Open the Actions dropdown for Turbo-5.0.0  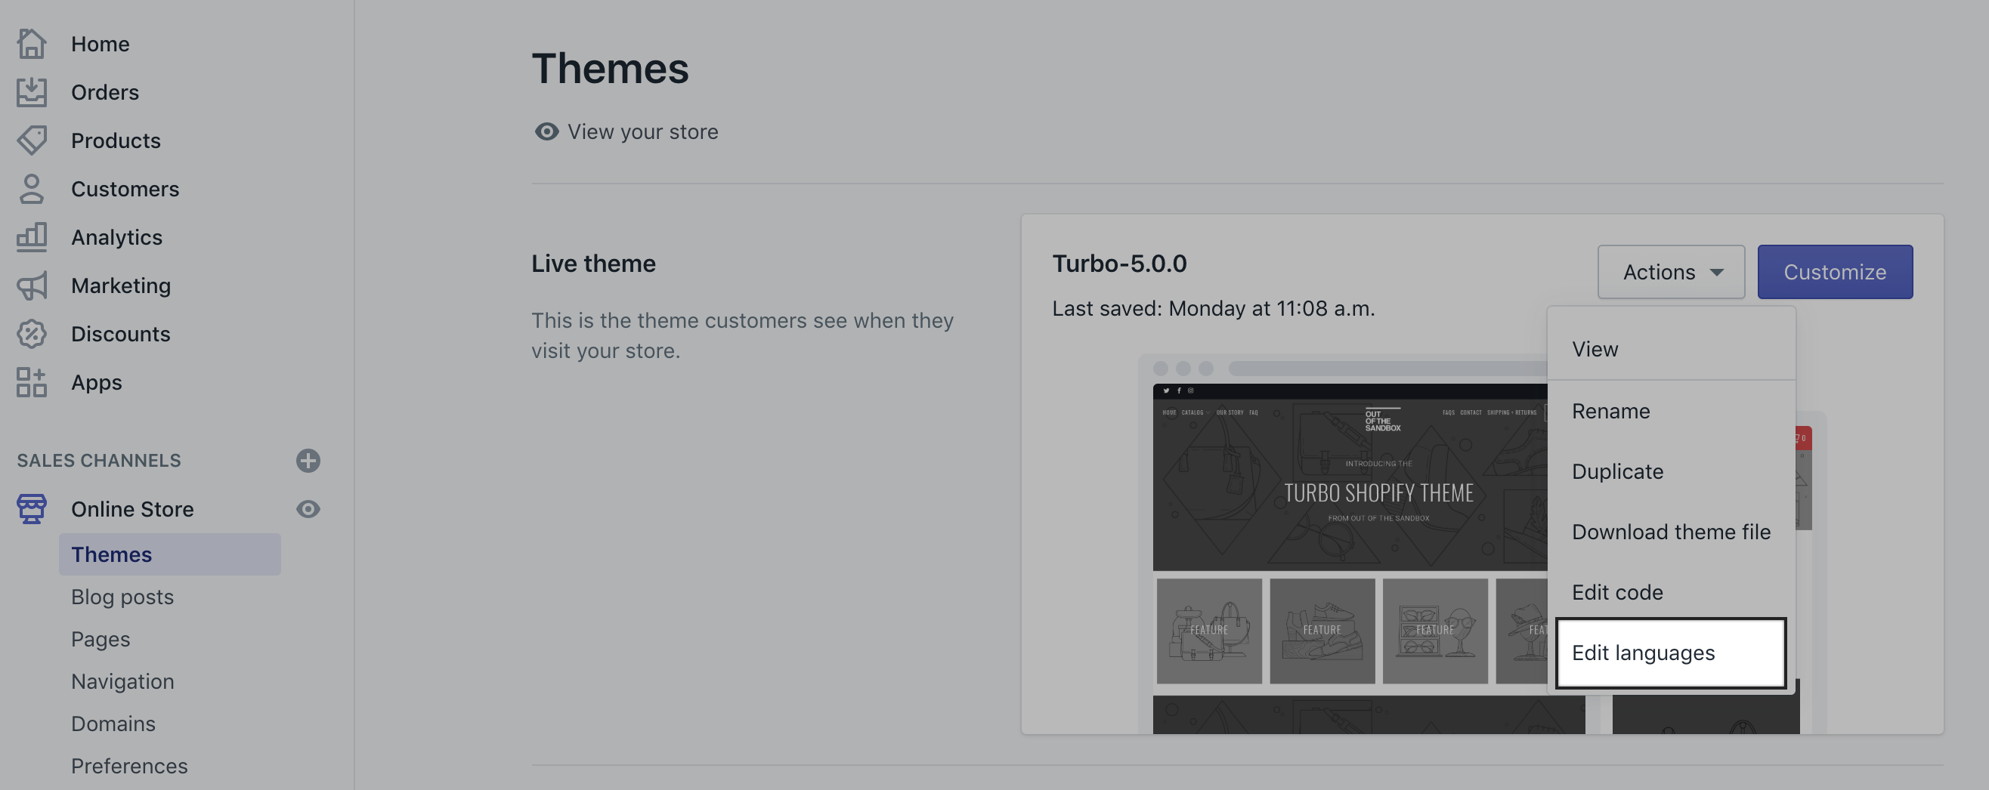coord(1670,273)
